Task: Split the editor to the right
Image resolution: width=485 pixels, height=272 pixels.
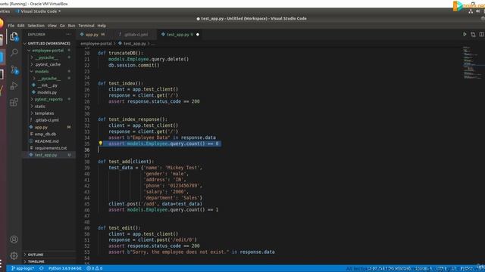Action: [482, 34]
